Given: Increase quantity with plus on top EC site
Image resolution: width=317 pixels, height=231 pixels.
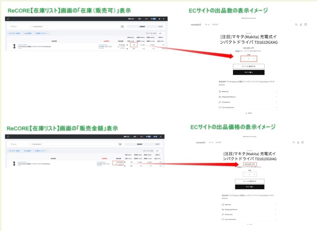Looking at the screenshot, I should (254, 59).
